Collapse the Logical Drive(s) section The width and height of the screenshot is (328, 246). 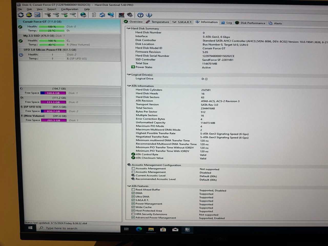(x=129, y=75)
